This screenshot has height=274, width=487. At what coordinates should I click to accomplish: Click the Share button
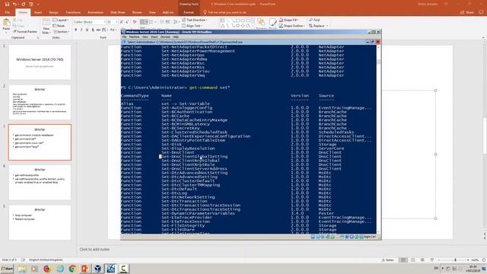pos(466,12)
